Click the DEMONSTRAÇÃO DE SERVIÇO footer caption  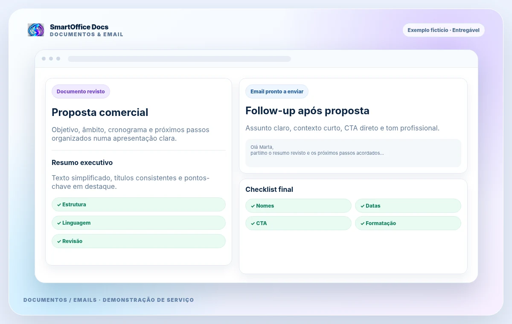pyautogui.click(x=148, y=300)
